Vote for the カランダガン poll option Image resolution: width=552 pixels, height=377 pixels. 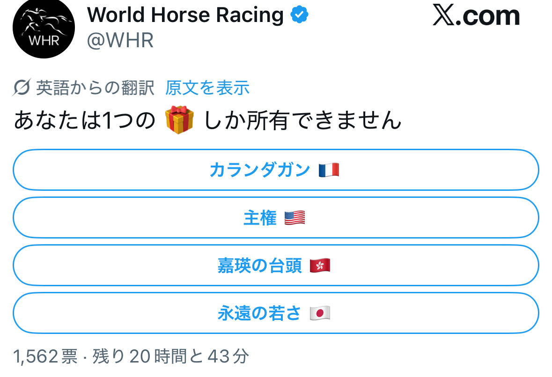point(260,170)
